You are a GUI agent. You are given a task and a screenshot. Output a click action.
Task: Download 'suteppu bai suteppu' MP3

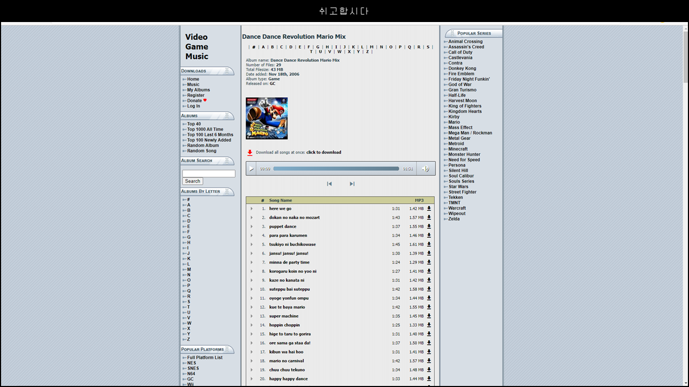pos(429,289)
